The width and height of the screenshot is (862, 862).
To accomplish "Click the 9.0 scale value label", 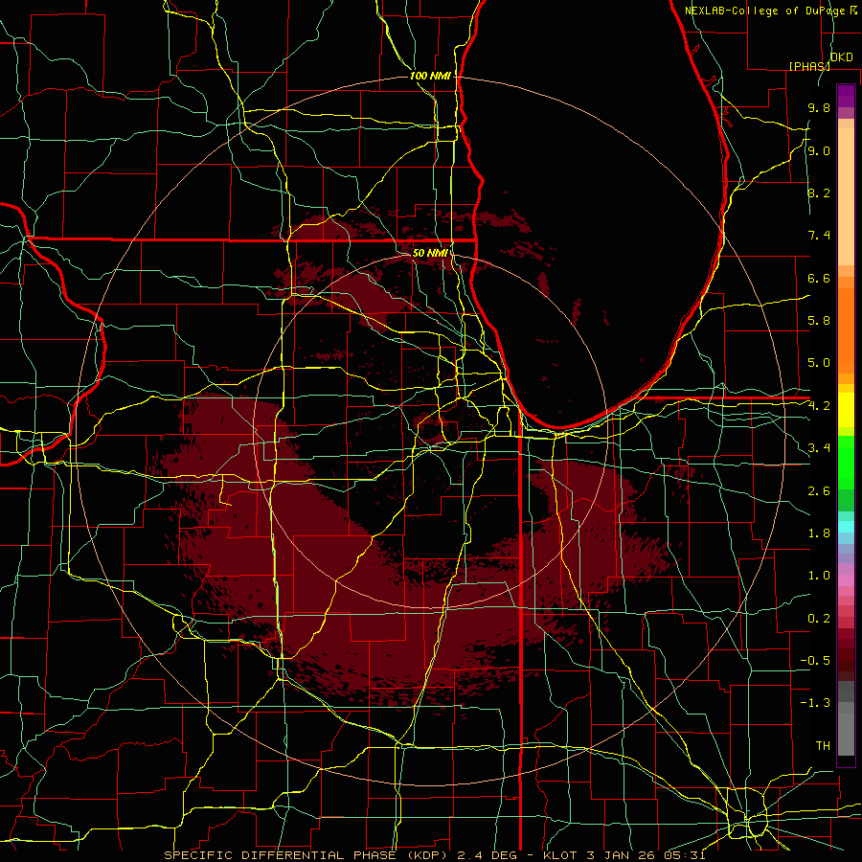I will tap(819, 150).
